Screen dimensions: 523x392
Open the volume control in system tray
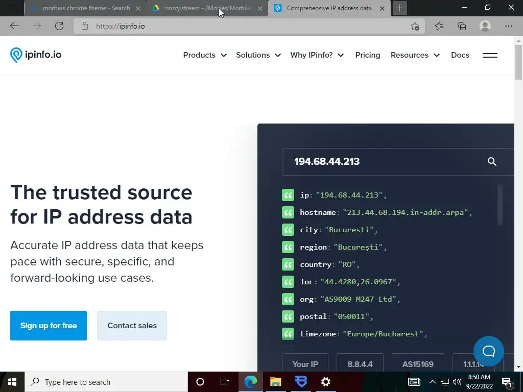click(x=457, y=382)
